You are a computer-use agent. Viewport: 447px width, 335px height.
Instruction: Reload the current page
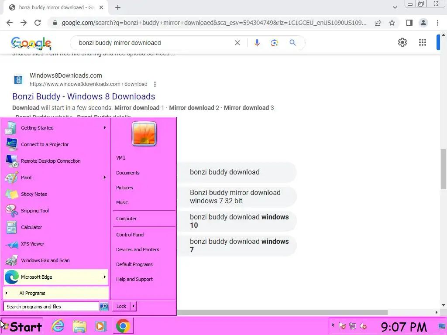pyautogui.click(x=38, y=23)
